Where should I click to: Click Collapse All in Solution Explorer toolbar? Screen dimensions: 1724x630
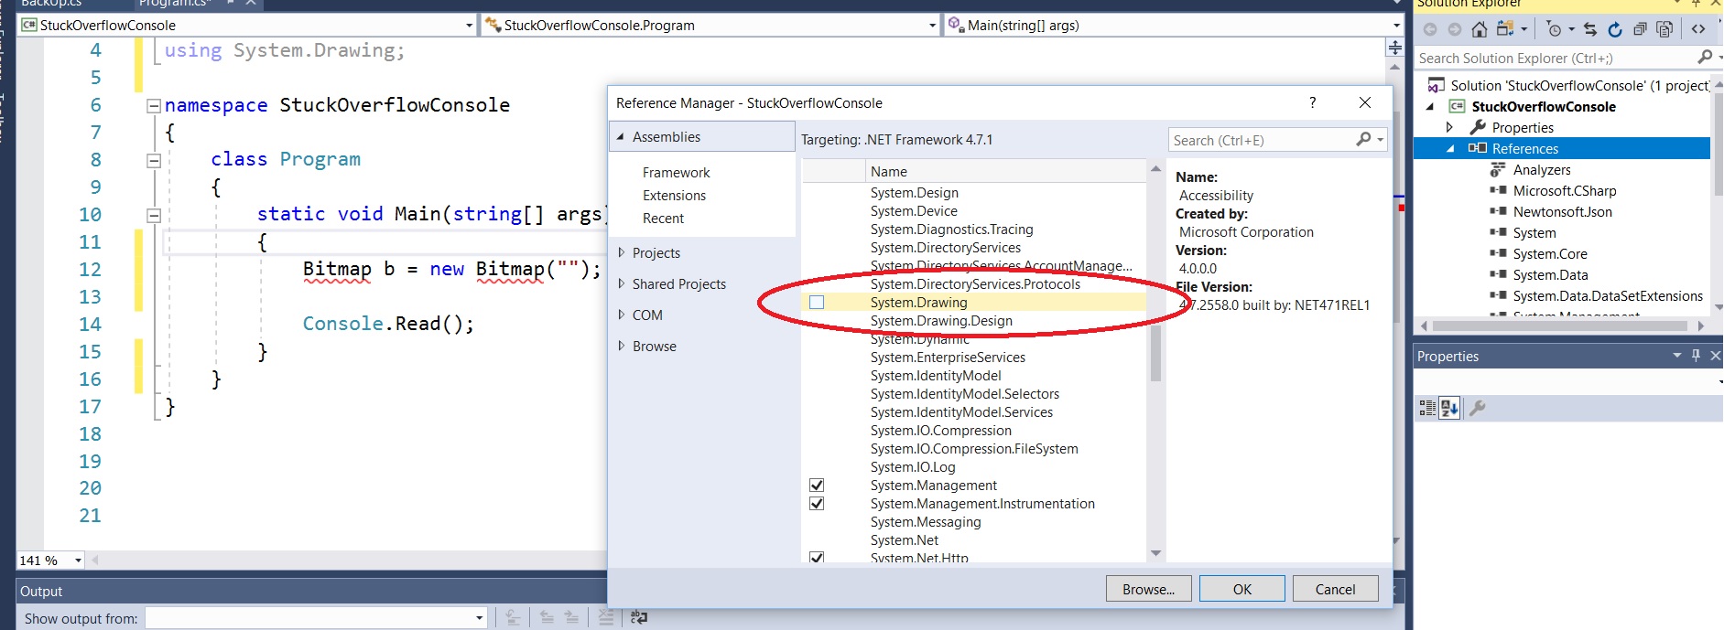(1640, 29)
